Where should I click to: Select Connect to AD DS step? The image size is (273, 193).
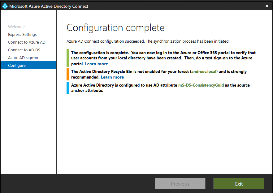[24, 50]
